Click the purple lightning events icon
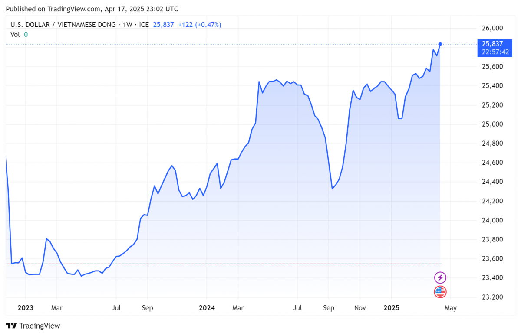The height and width of the screenshot is (336, 521). pos(440,277)
